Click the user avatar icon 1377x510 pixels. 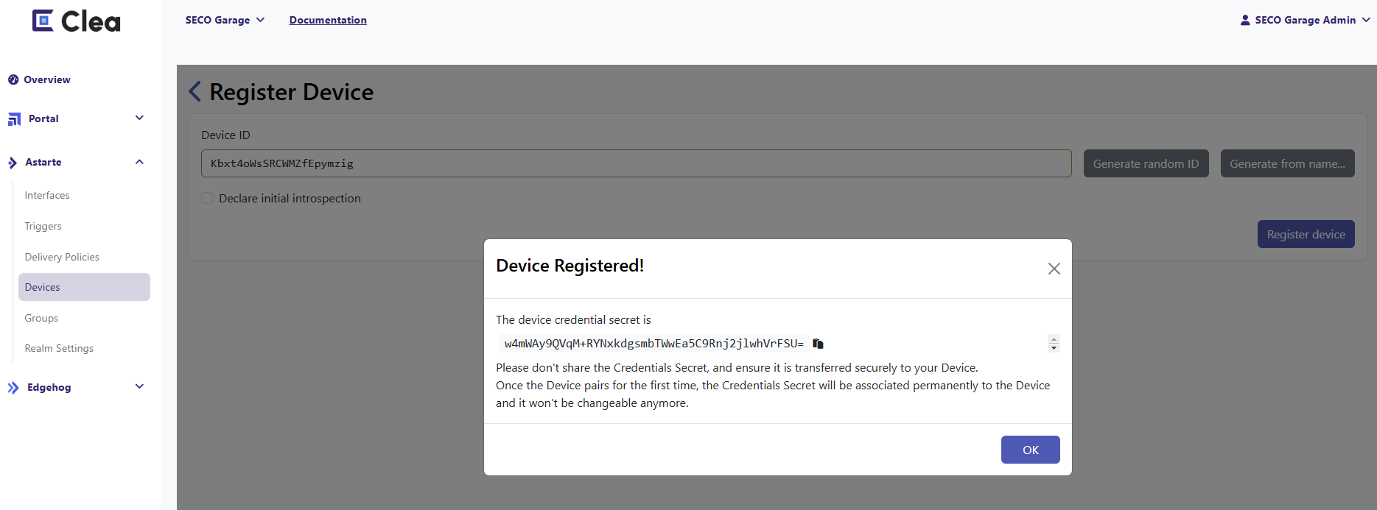[1245, 20]
